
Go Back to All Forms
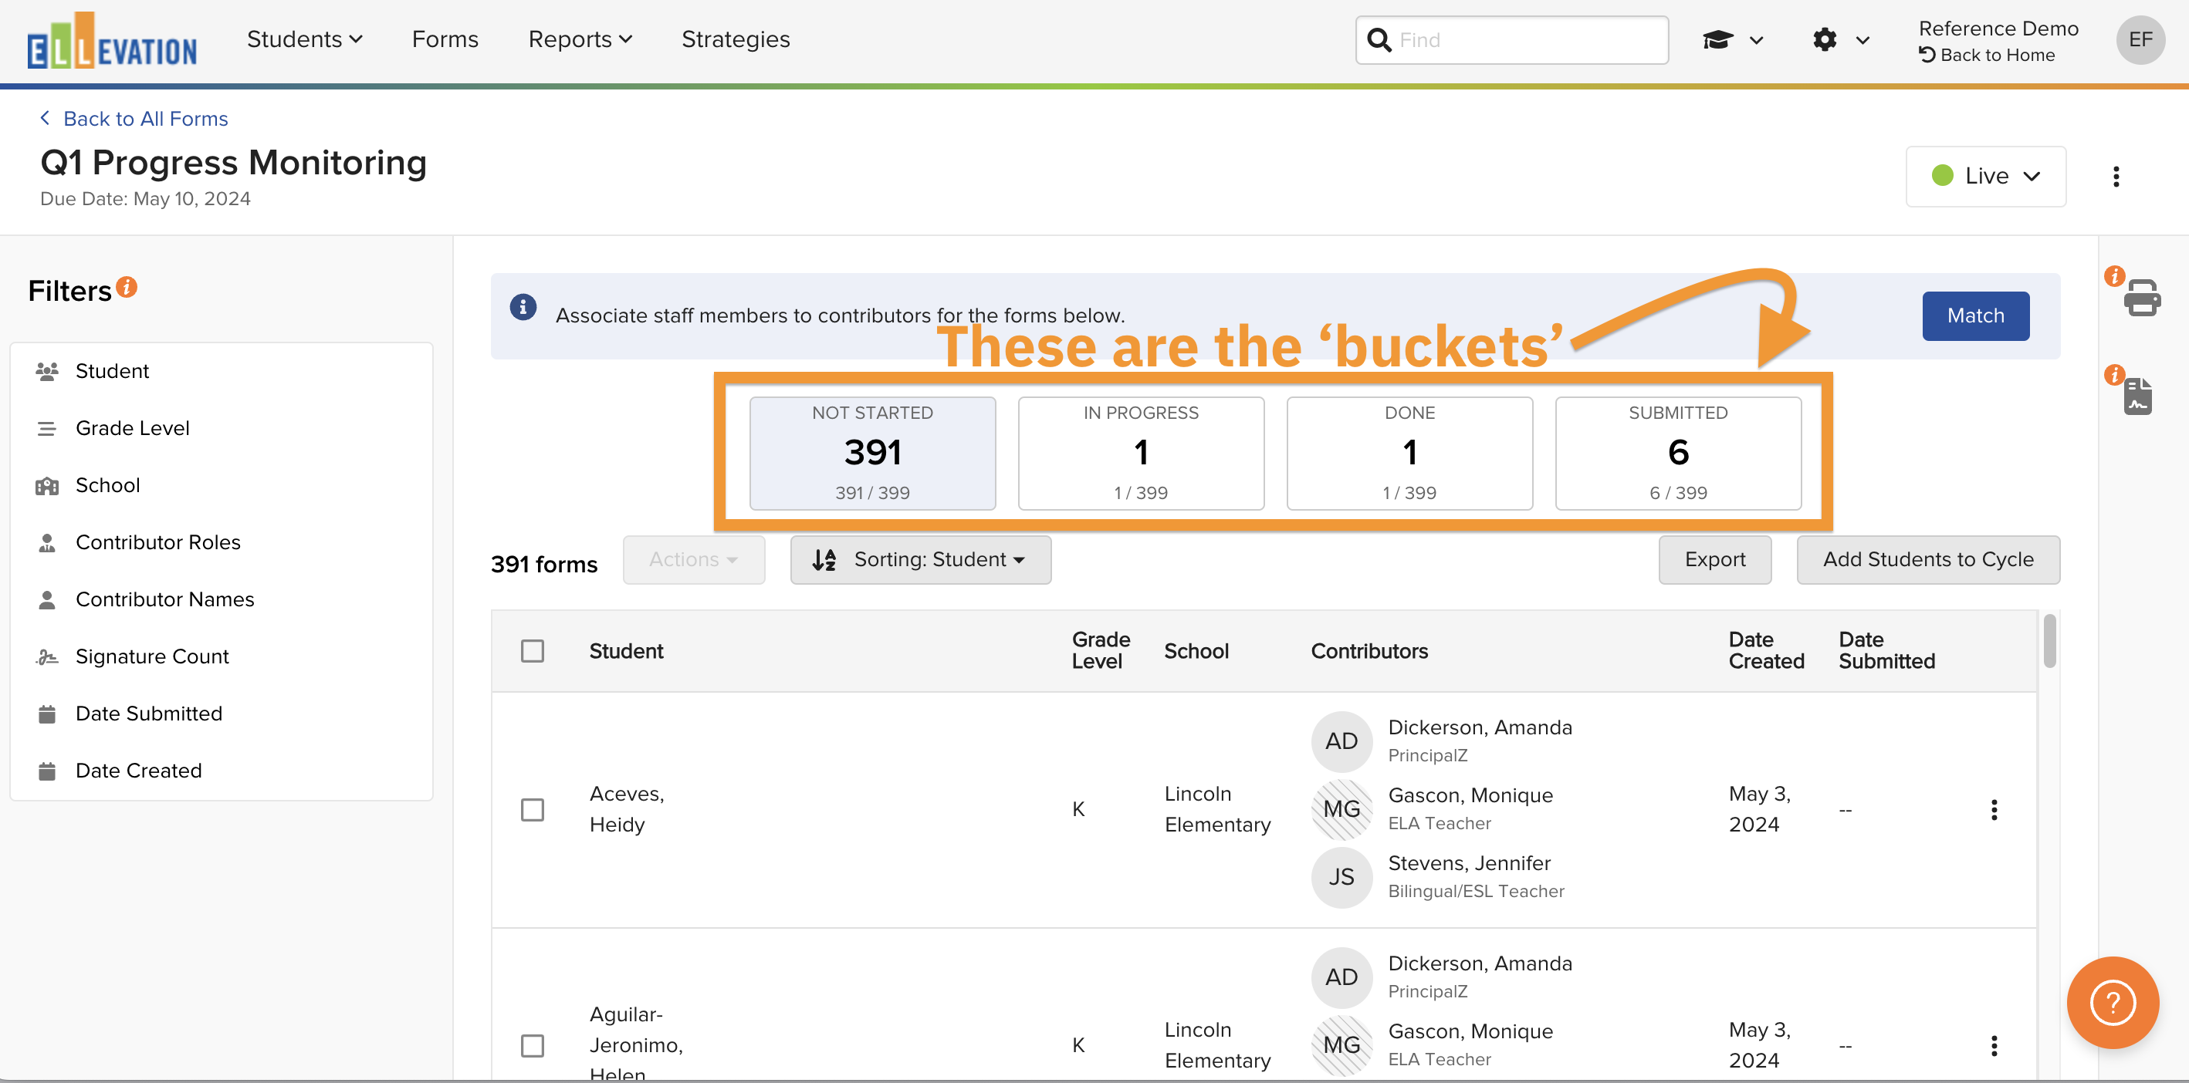[134, 119]
